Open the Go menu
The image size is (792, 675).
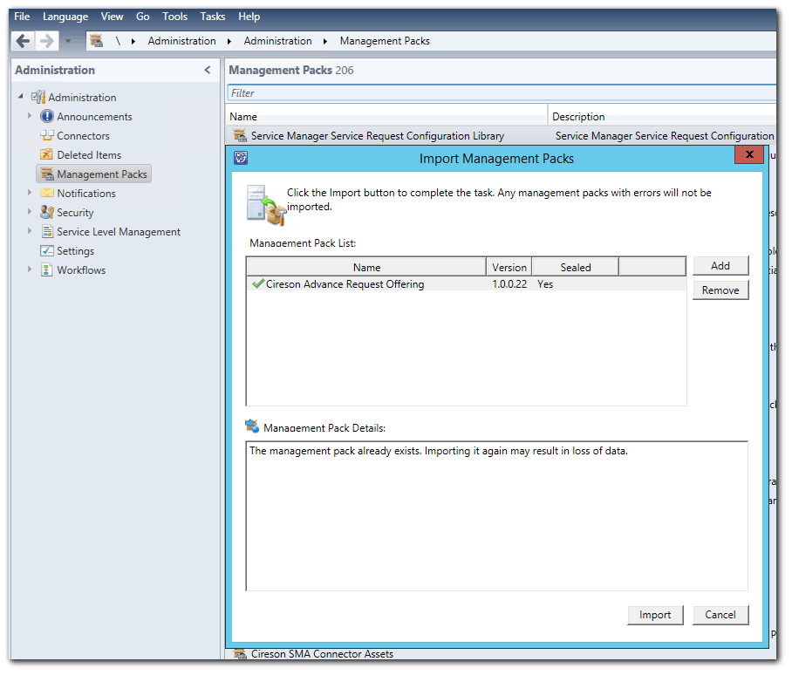point(142,17)
